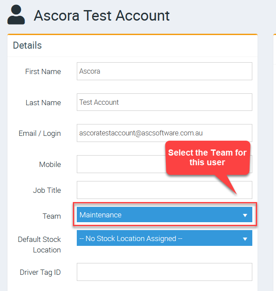
Task: Select the empty Mobile input field
Action: coord(121,164)
